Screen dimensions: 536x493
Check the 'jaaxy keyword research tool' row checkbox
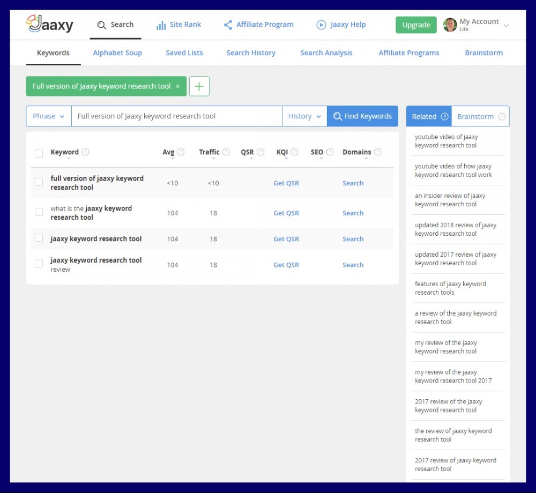pos(39,238)
